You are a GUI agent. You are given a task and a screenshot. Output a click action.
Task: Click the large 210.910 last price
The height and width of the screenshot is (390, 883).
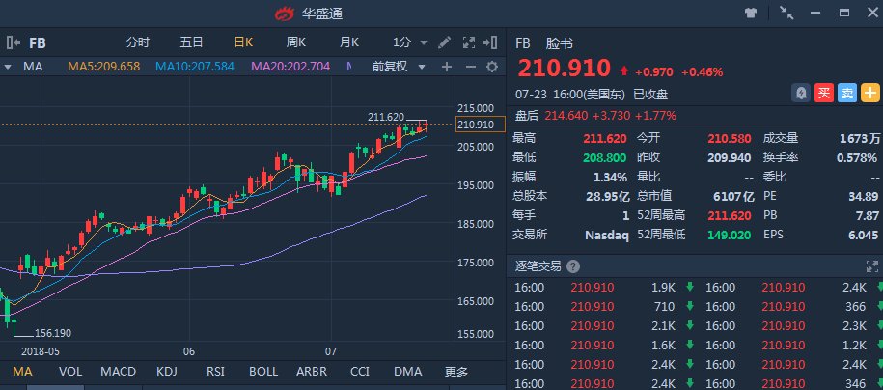(565, 69)
